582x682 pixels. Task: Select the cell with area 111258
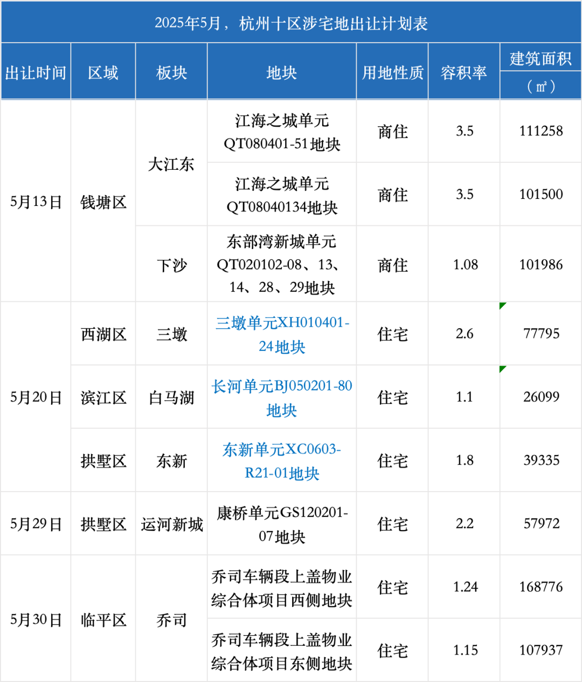(x=541, y=131)
